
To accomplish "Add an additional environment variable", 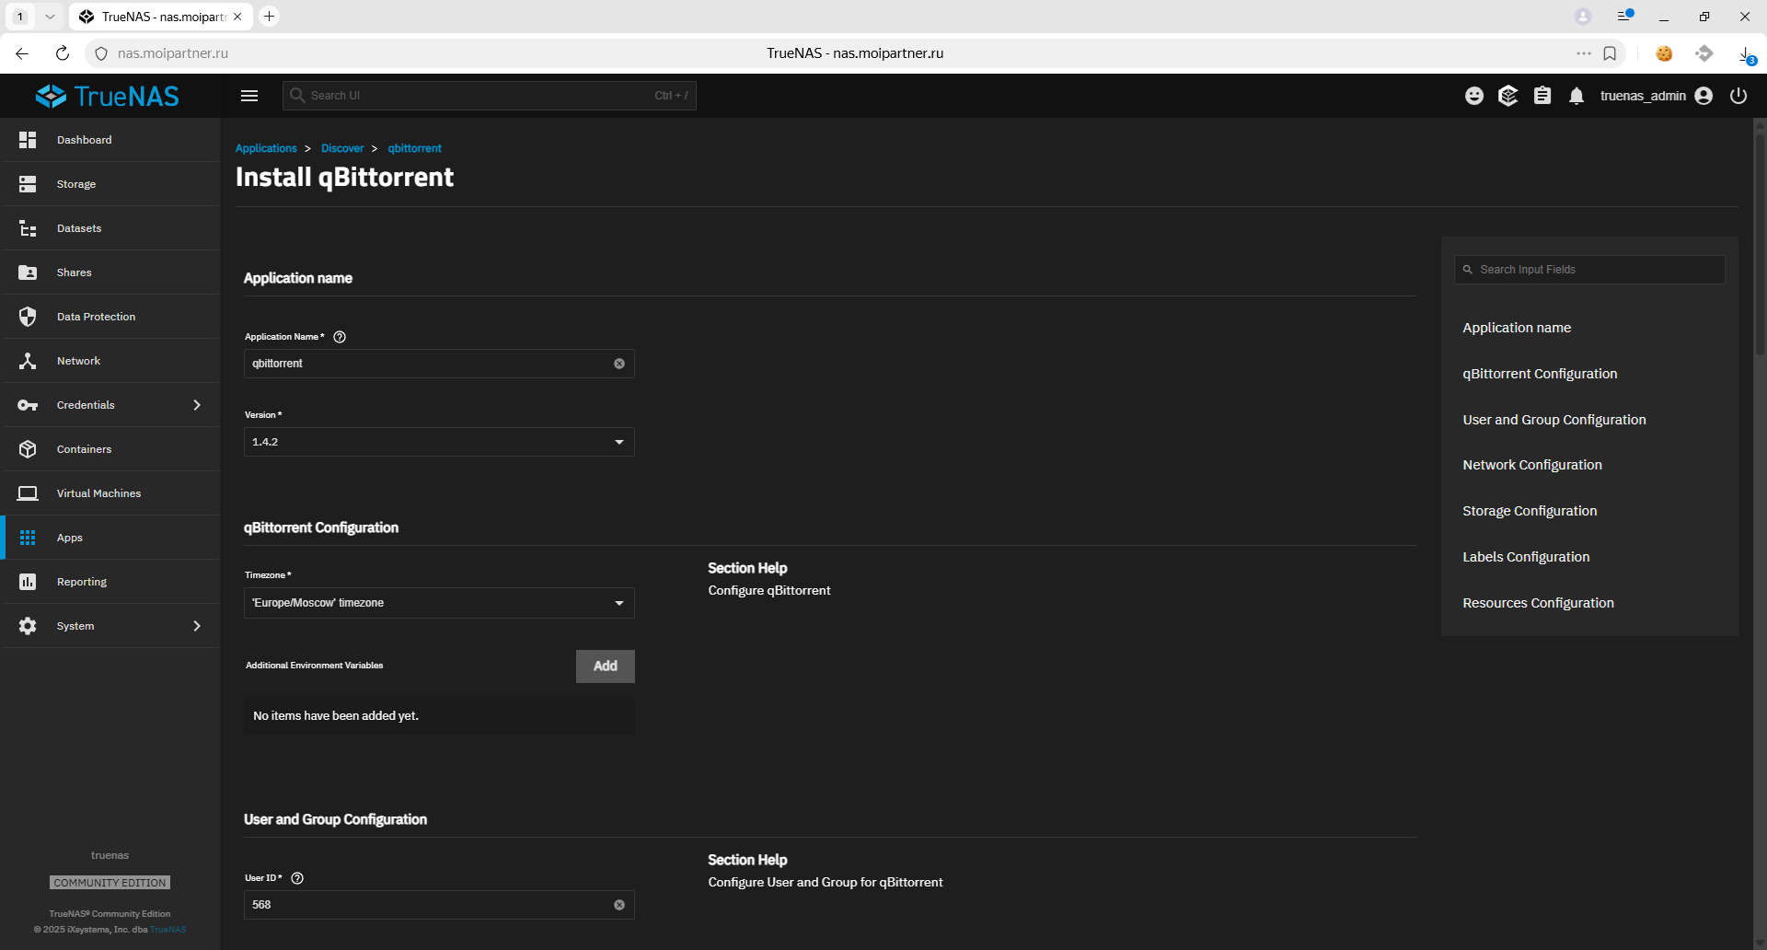I will (x=605, y=666).
